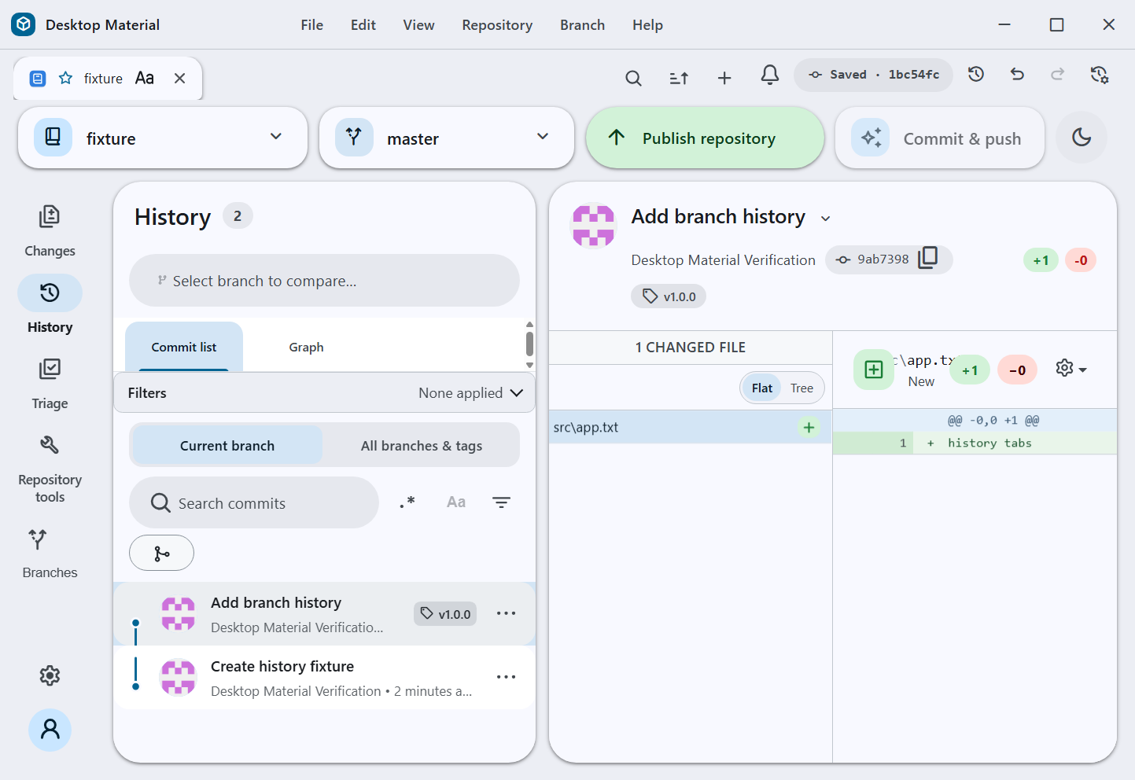Click the '@@ -0,0 +1 @@' hunk header

[975, 421]
